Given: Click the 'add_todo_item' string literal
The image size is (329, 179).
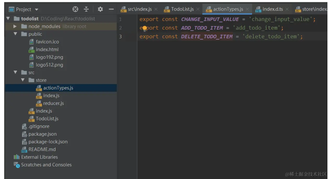Looking at the screenshot, I should point(257,28).
